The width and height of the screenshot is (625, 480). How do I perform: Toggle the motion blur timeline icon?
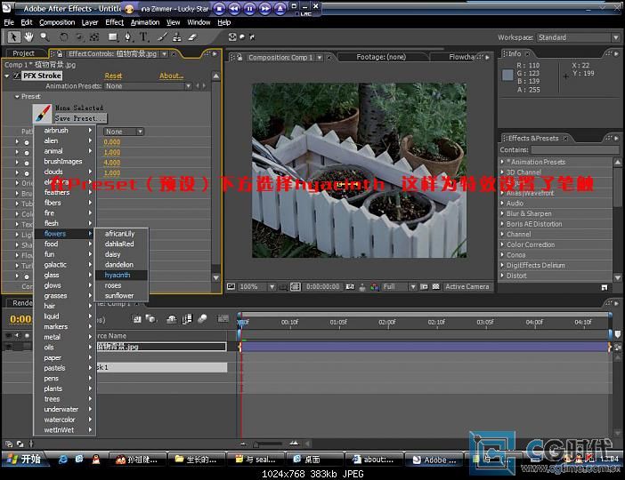(x=202, y=318)
